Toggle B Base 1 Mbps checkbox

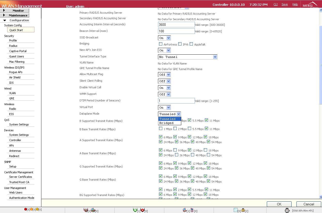pyautogui.click(x=160, y=129)
